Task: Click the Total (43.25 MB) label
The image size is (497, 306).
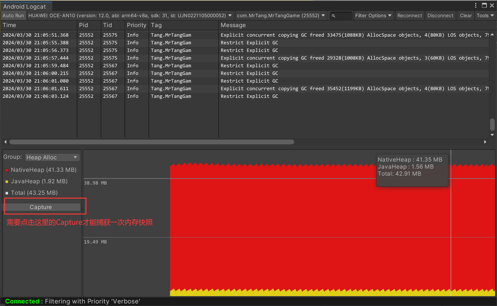Action: [34, 193]
